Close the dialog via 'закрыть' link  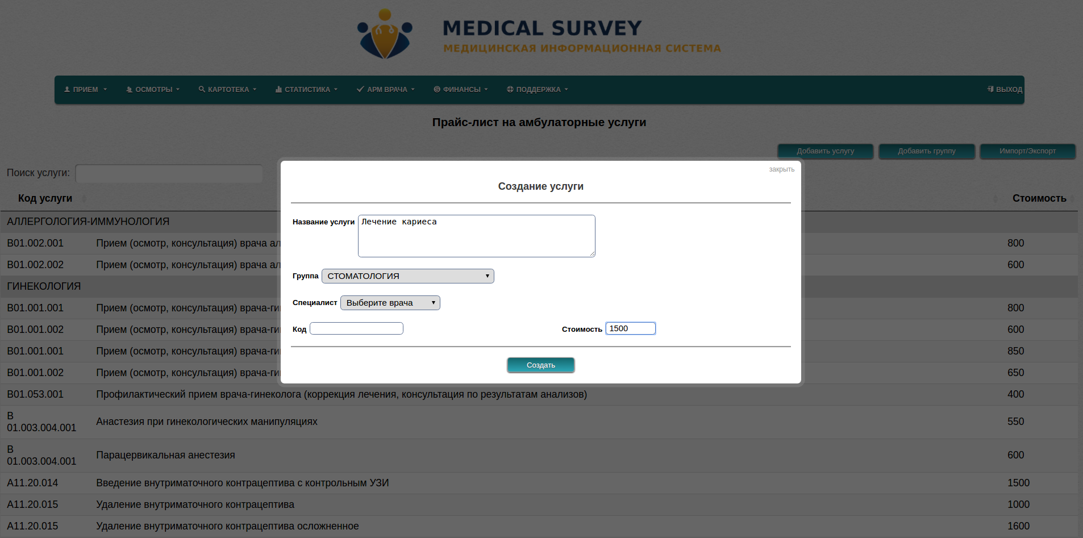point(781,169)
